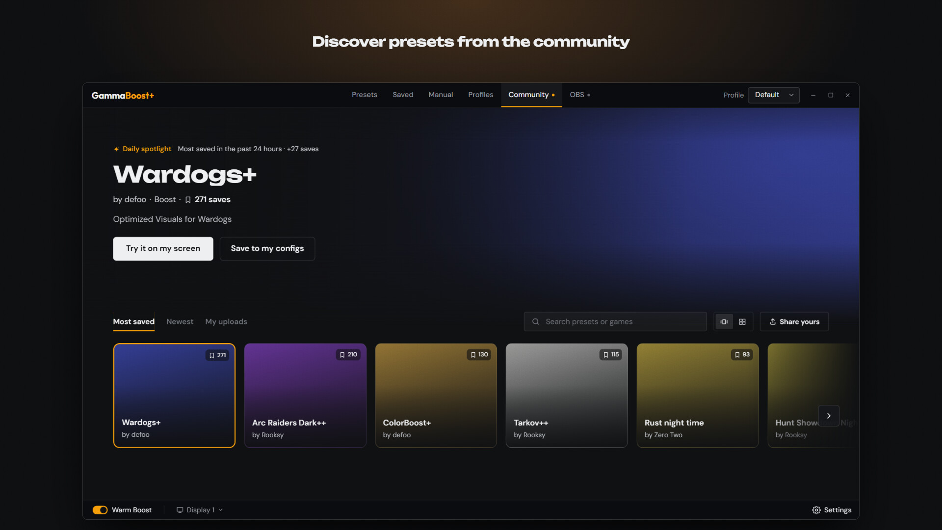
Task: Maximize the GammaBoost+ window
Action: click(x=831, y=95)
